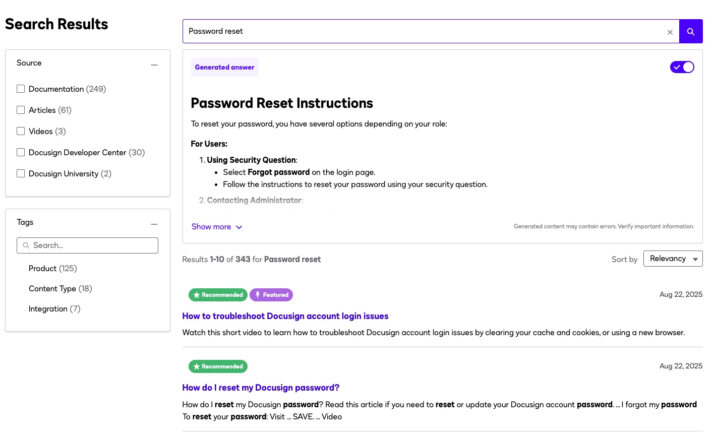This screenshot has height=438, width=714.
Task: Expand the answer with Show more
Action: [216, 227]
